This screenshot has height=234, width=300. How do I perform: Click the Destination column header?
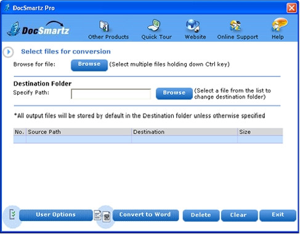pyautogui.click(x=184, y=132)
